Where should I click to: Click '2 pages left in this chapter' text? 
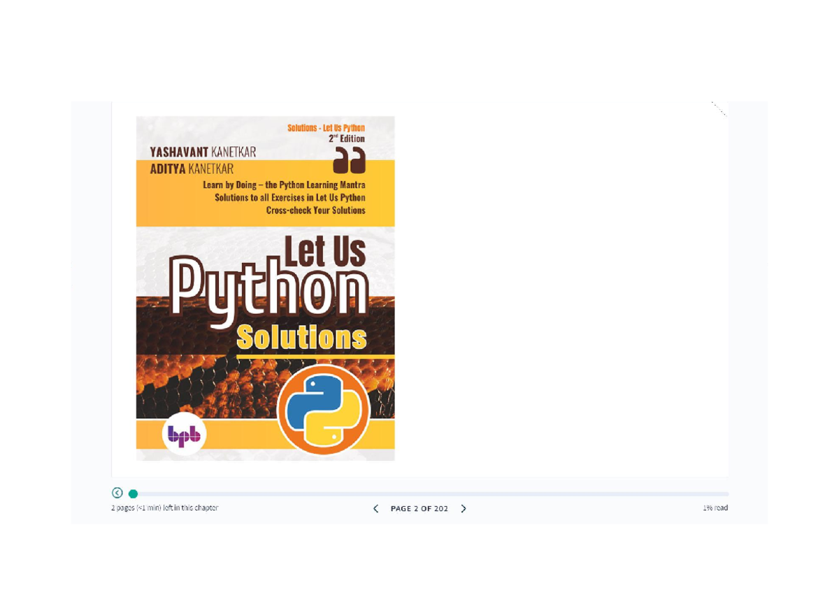[164, 508]
